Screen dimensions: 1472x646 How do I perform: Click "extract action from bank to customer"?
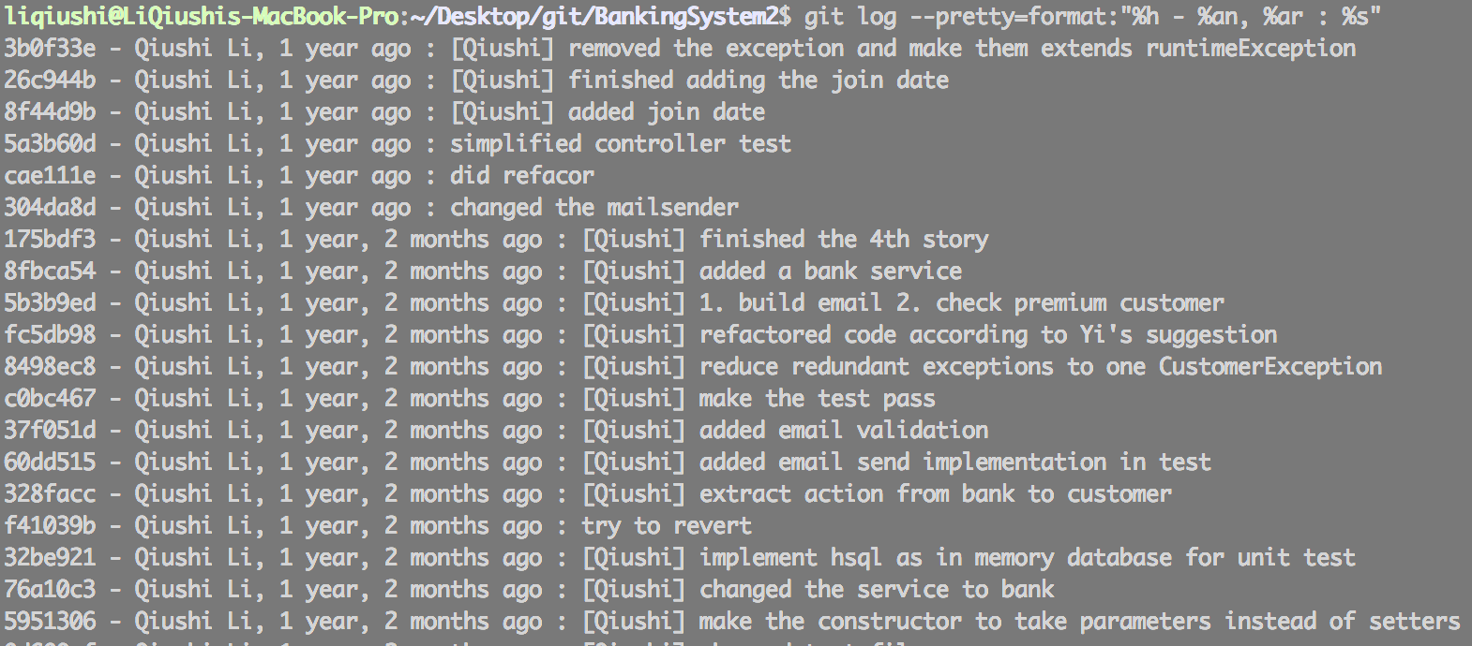click(x=935, y=494)
